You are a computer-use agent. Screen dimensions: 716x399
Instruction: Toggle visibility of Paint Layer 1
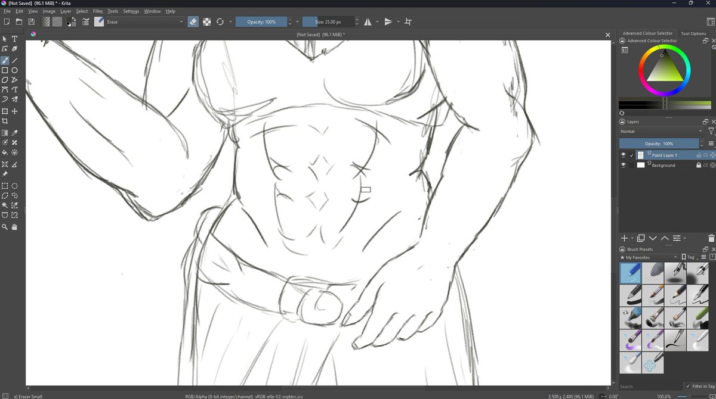[624, 155]
